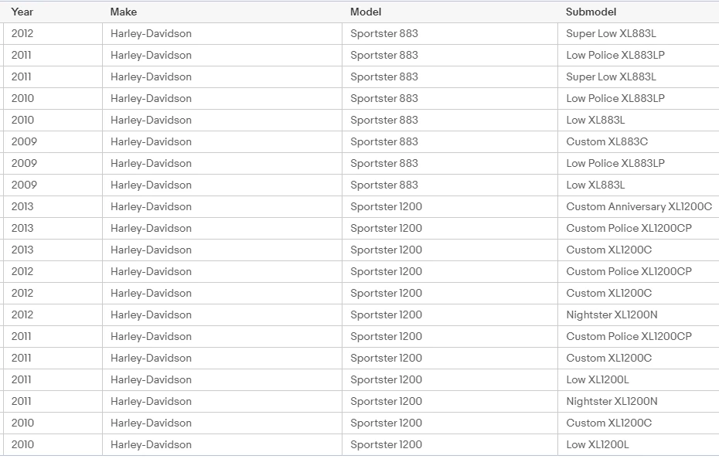This screenshot has height=459, width=719.
Task: Click 'Super Low XL883L' in the 2011 row
Action: [x=611, y=76]
